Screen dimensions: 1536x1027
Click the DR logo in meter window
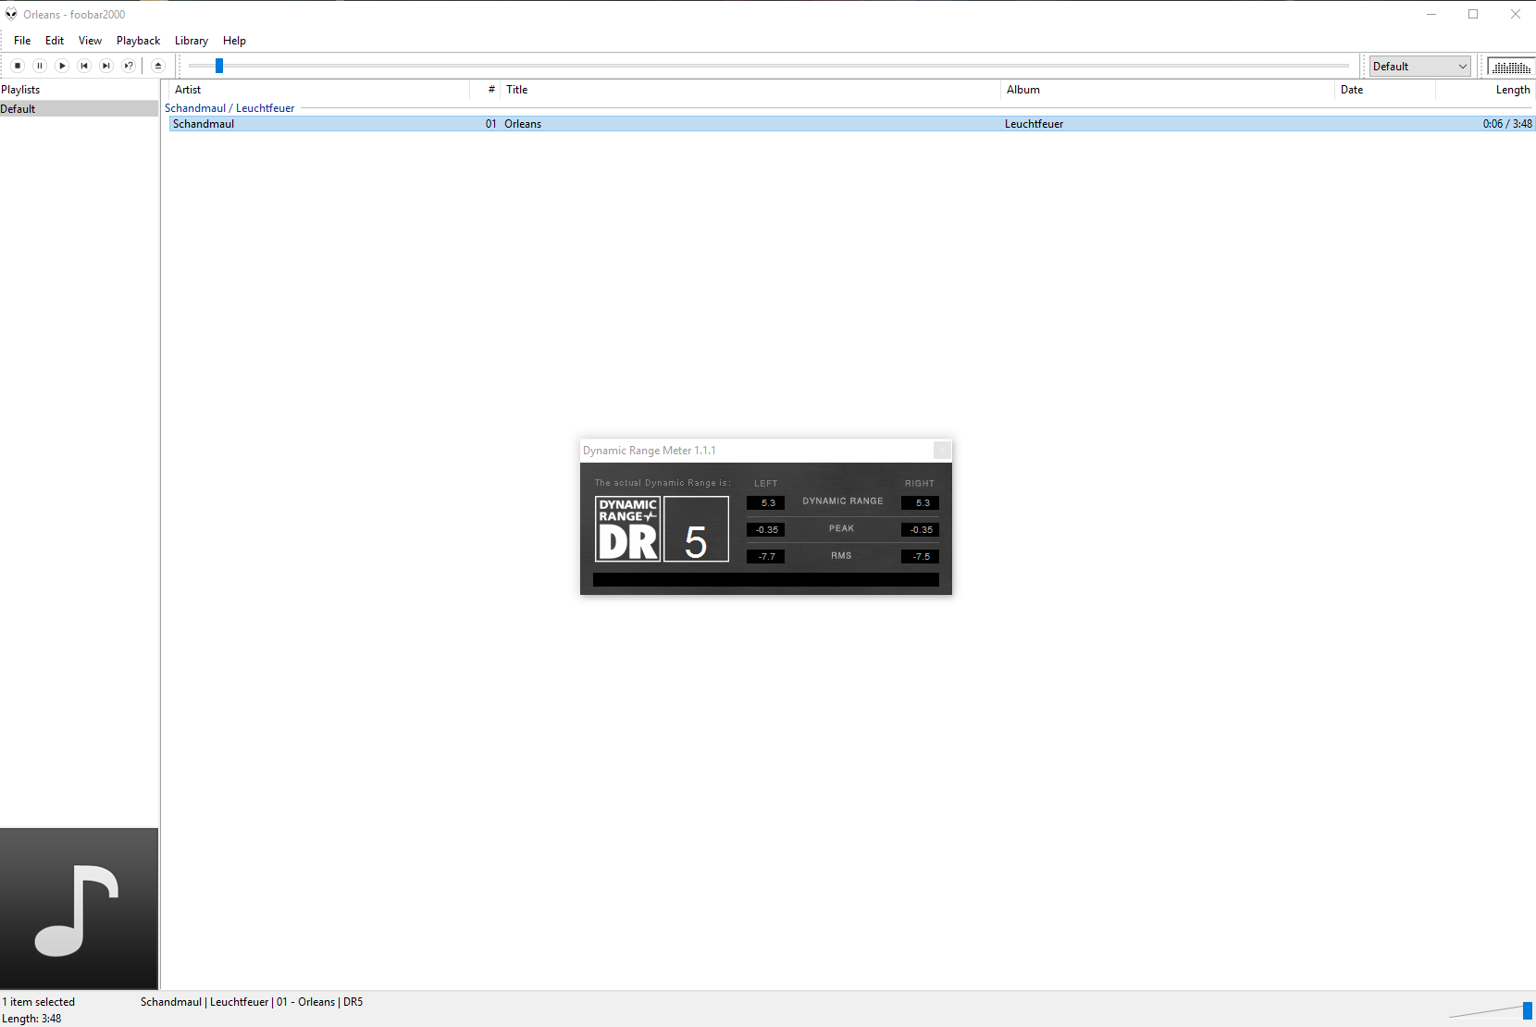pyautogui.click(x=627, y=529)
